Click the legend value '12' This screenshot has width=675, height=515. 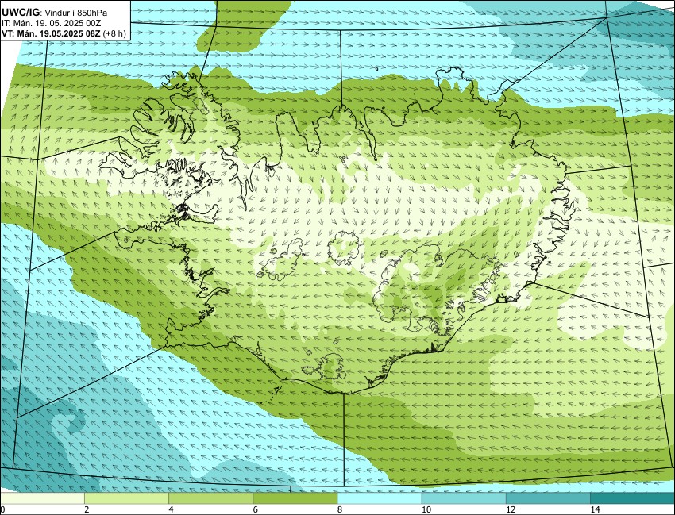coord(511,509)
